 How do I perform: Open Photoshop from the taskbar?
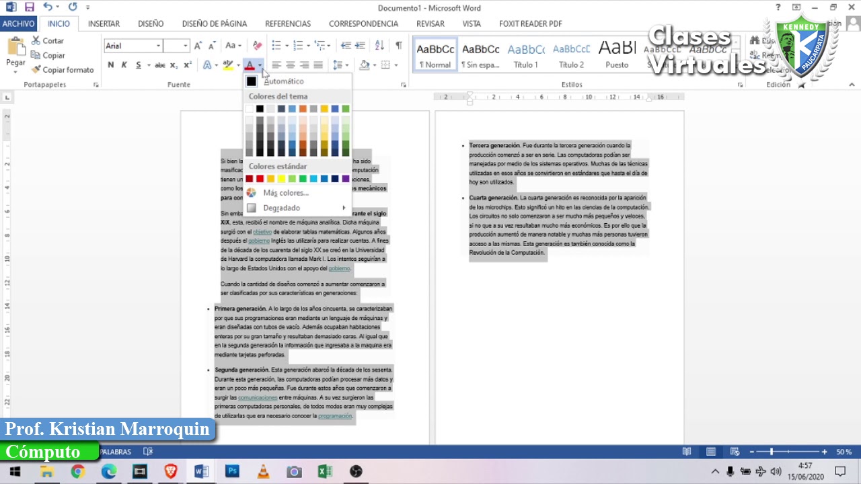click(x=233, y=472)
